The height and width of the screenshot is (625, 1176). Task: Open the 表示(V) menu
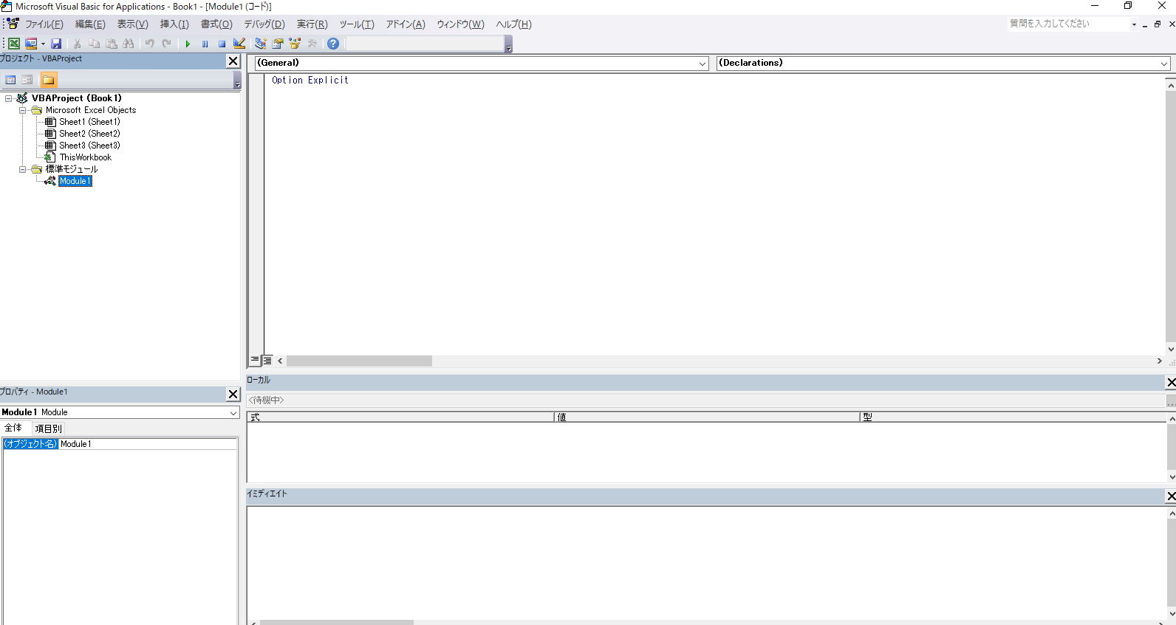(133, 24)
